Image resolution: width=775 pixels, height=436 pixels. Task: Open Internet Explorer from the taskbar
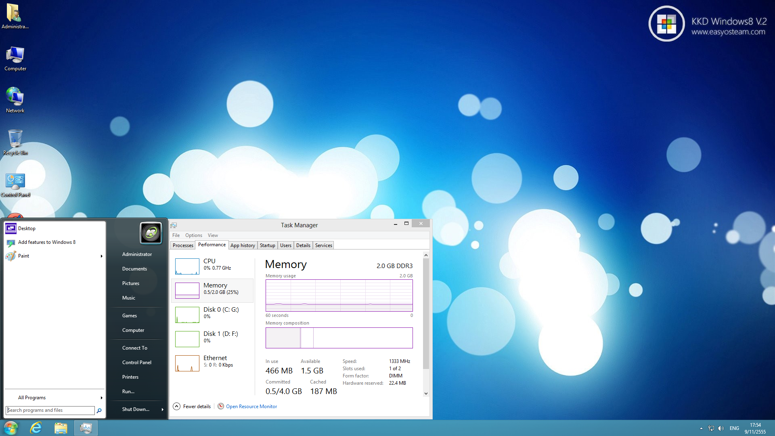[x=36, y=428]
